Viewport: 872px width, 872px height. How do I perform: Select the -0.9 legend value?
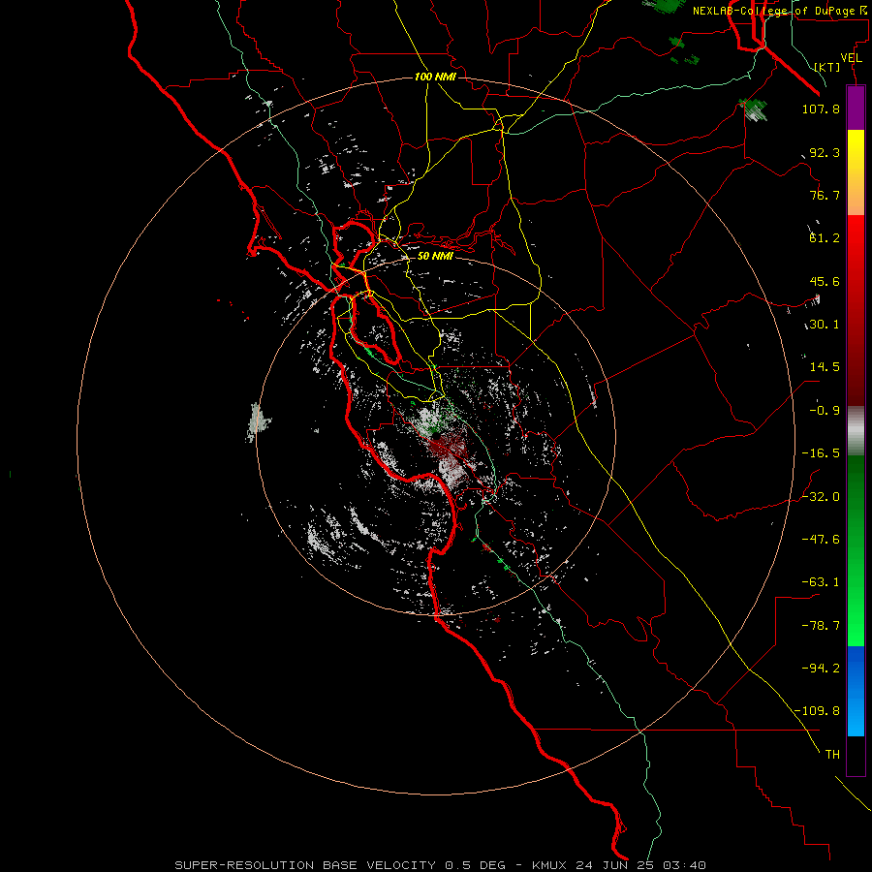pyautogui.click(x=821, y=411)
